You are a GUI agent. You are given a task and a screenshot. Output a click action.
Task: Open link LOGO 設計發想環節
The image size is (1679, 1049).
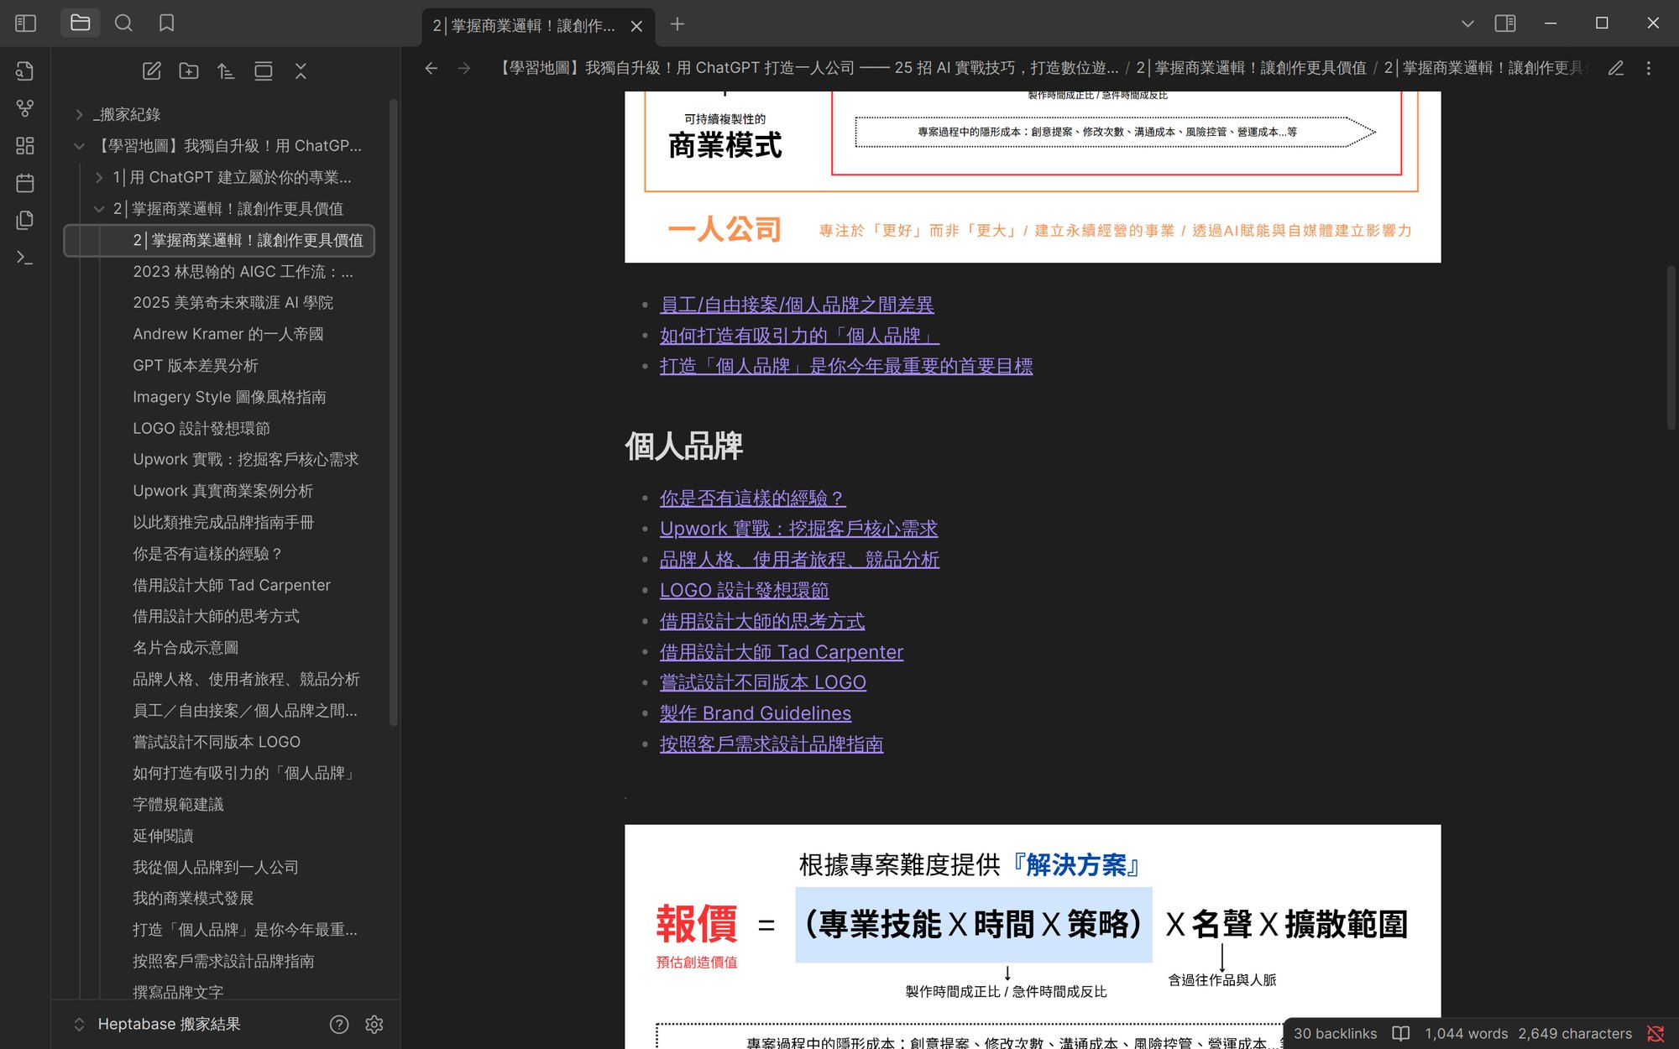pos(745,590)
